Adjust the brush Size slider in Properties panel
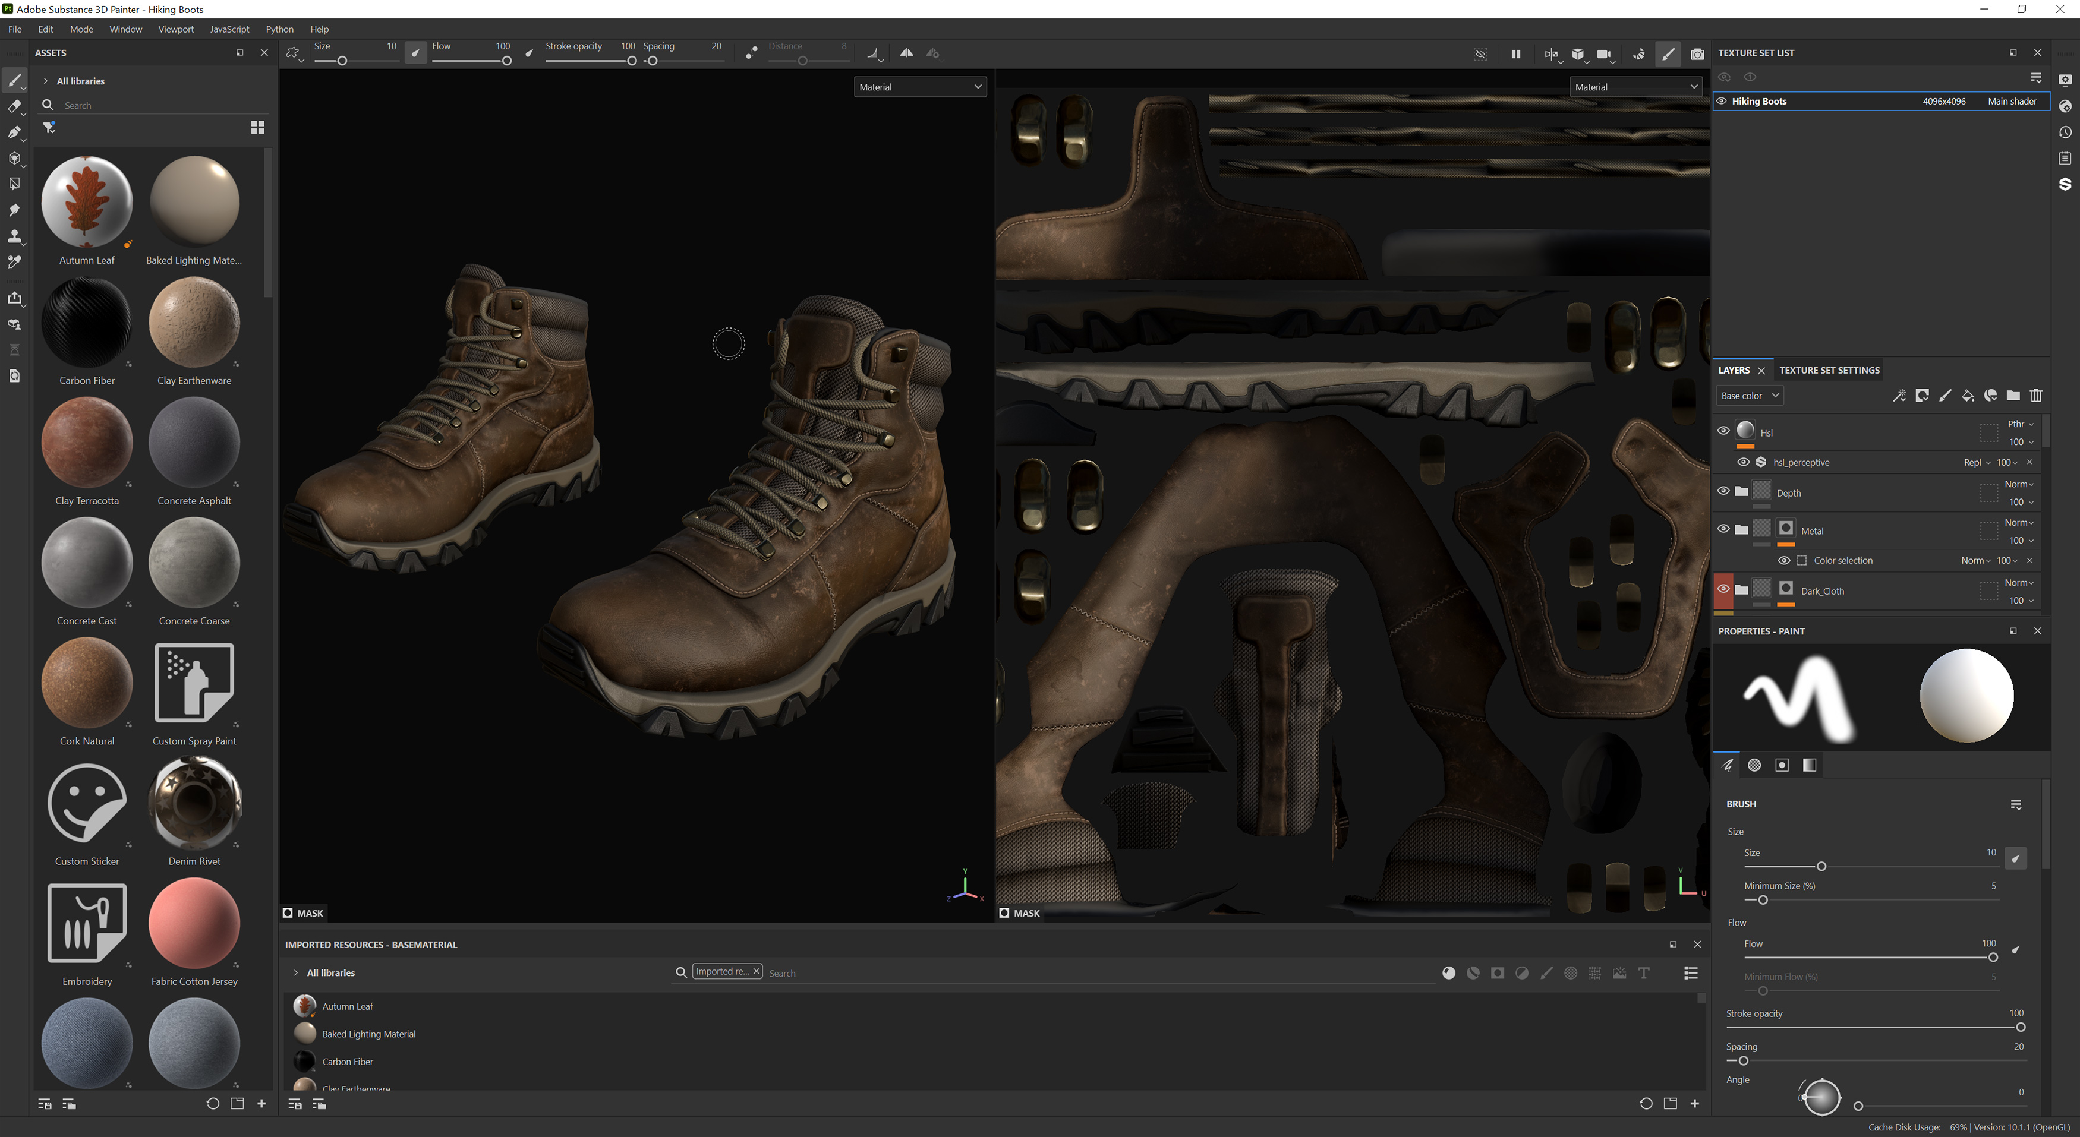 1821,866
